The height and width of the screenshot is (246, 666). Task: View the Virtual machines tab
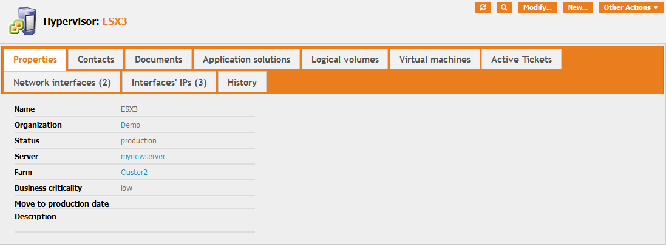point(435,60)
